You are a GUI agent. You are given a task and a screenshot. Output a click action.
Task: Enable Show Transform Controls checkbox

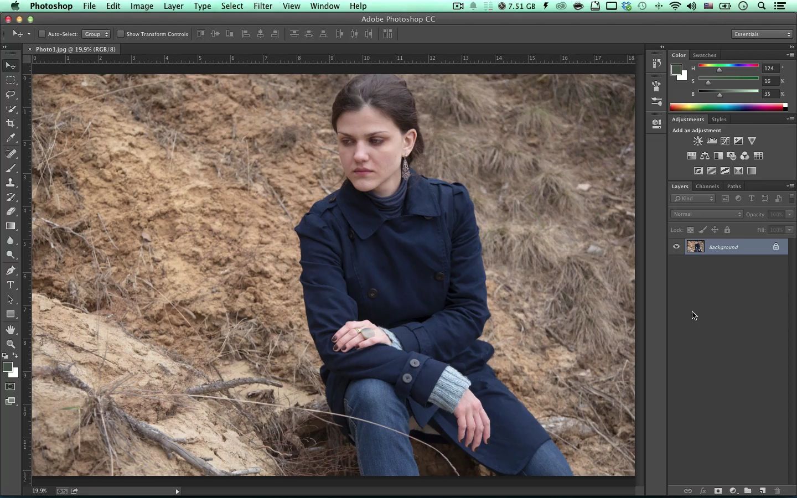[120, 34]
